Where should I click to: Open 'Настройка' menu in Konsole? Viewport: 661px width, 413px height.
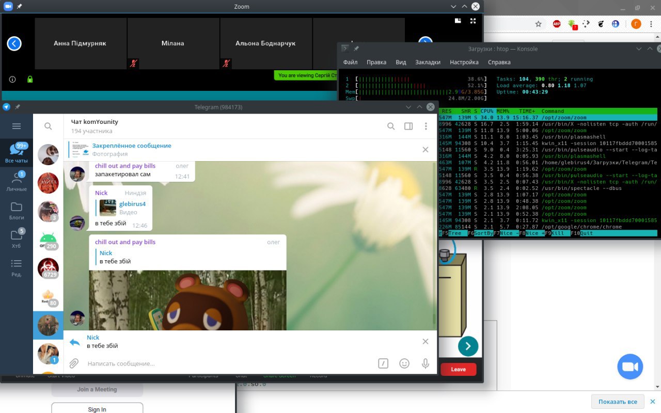464,62
